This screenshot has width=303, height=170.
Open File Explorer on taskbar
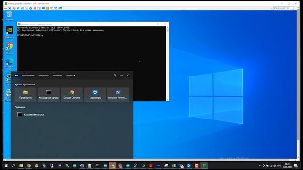(x=21, y=166)
